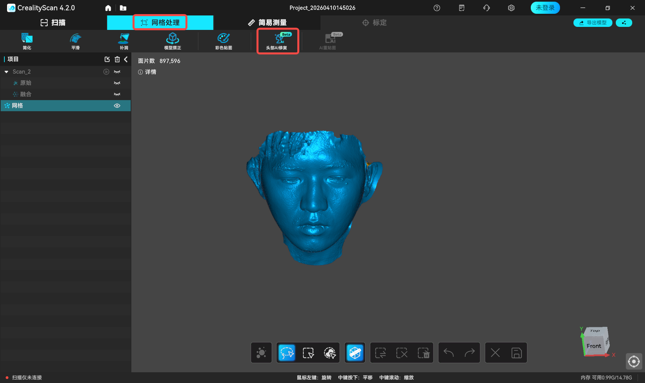Select the rectangle selection tool

point(308,353)
